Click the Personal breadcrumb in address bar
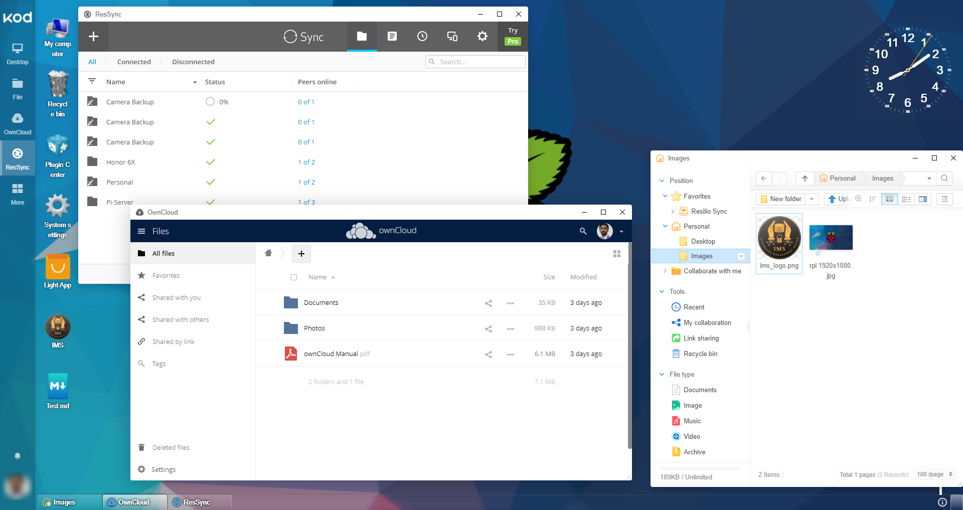The image size is (963, 510). (838, 178)
